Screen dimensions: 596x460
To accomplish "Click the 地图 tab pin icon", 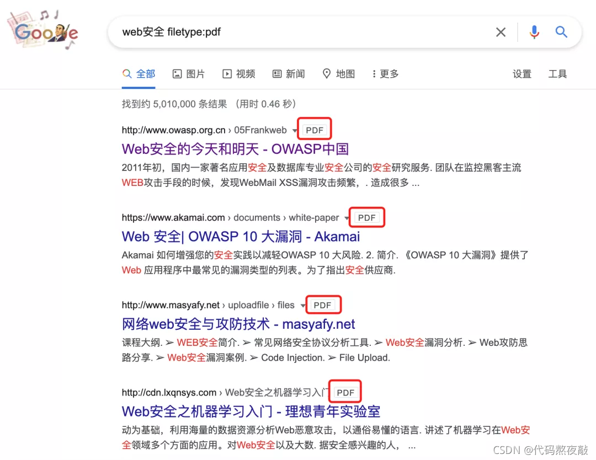I will pos(327,74).
